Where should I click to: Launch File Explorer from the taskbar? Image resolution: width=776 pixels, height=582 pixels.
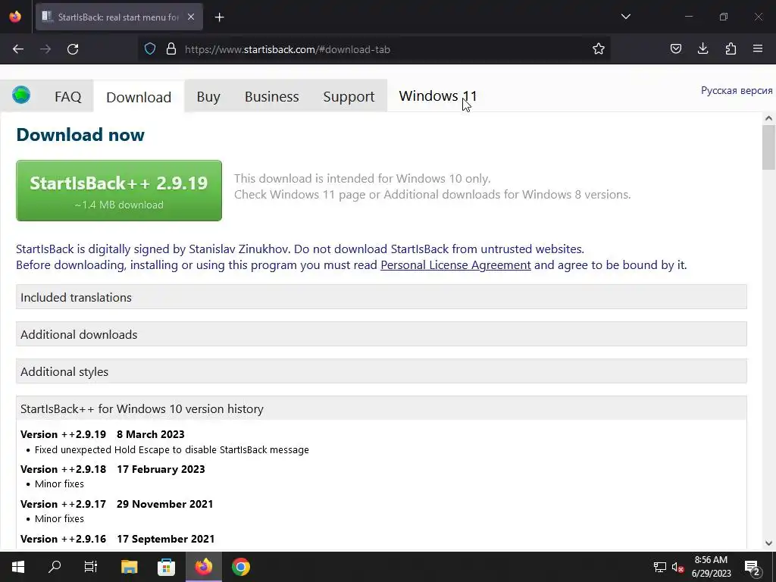tap(129, 567)
